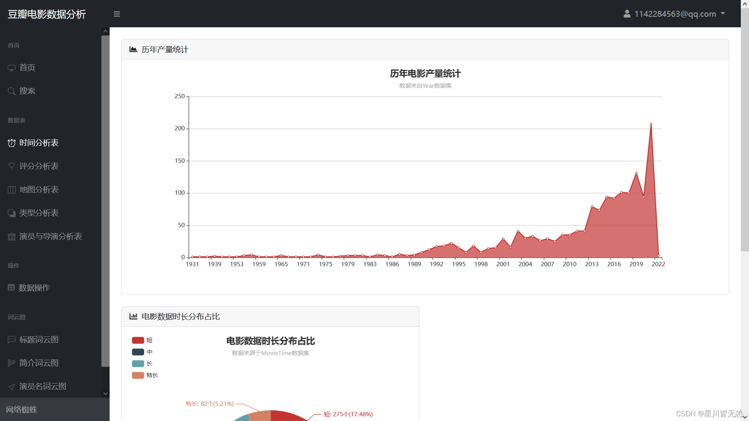Go to 评分分析表
Screen dimensions: 749x421
(x=51, y=166)
